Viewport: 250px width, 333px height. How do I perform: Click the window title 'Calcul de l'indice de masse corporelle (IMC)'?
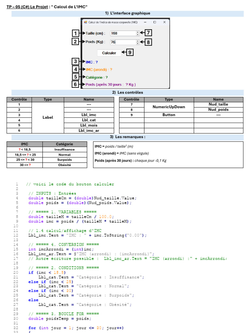tap(113, 22)
